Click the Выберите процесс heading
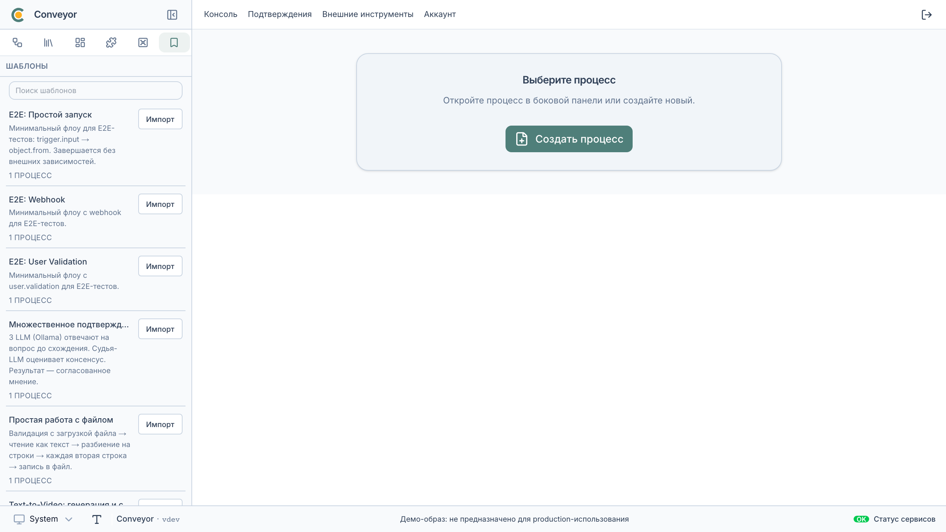 (569, 80)
